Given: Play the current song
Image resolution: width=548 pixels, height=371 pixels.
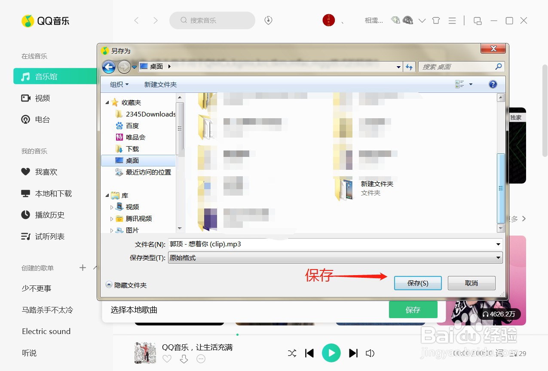Looking at the screenshot, I should 331,353.
